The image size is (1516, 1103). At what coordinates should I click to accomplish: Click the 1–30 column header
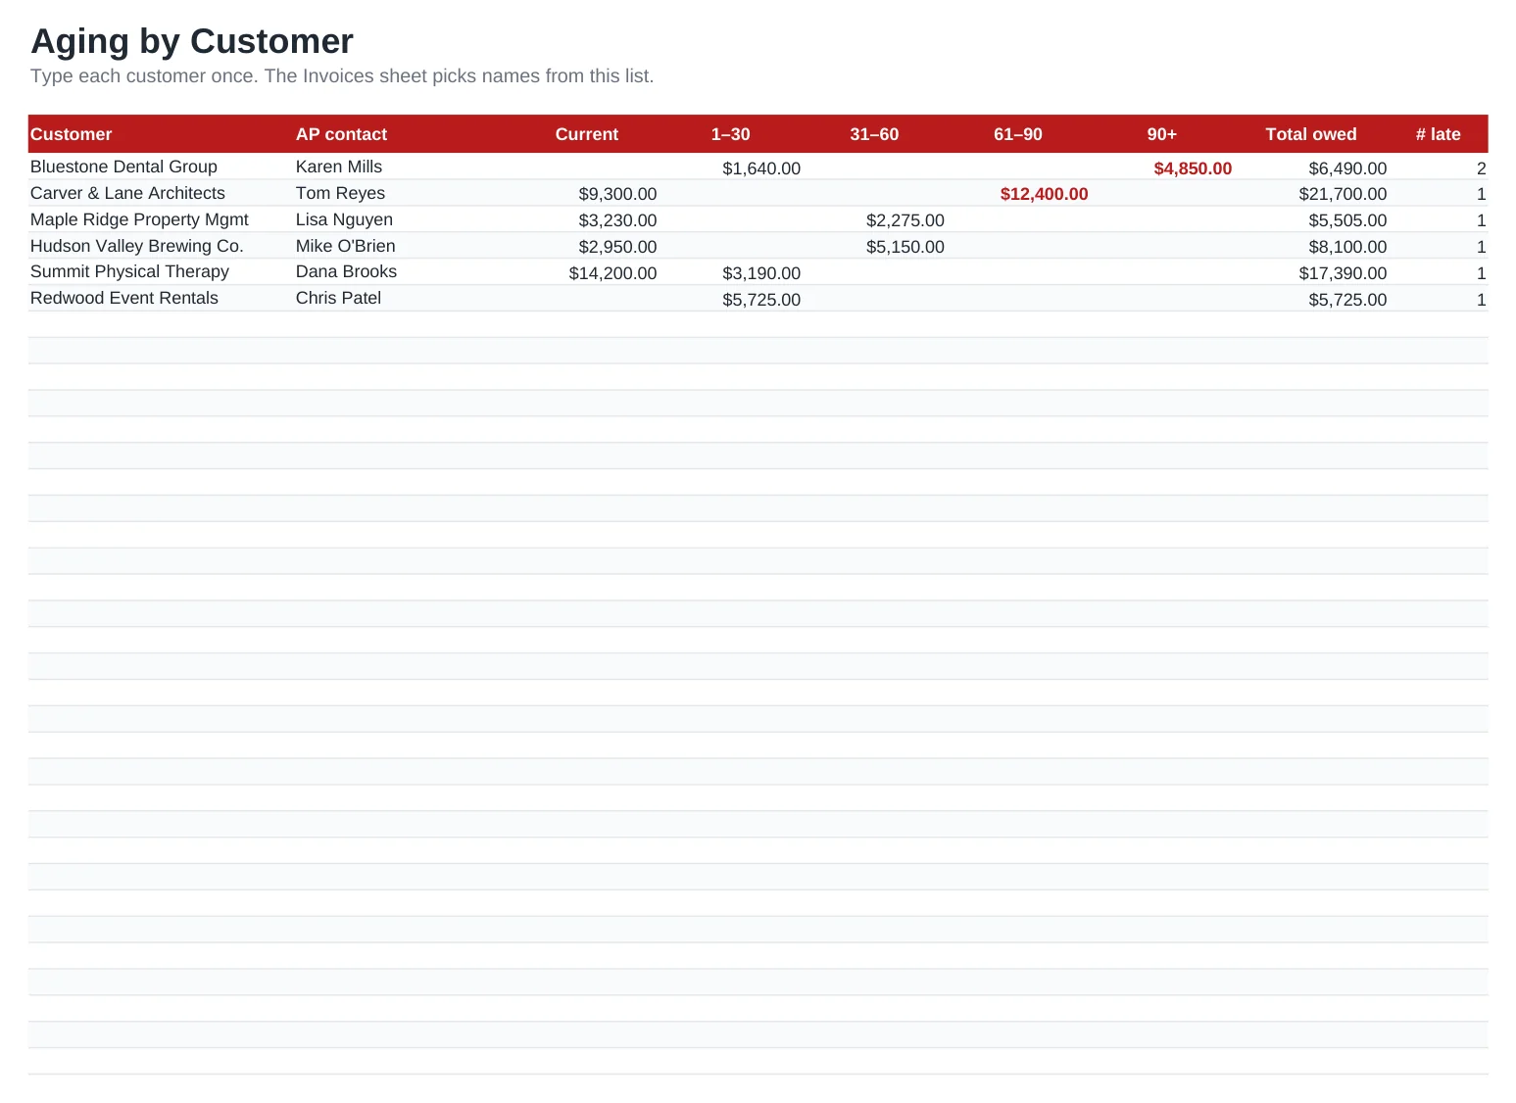730,134
